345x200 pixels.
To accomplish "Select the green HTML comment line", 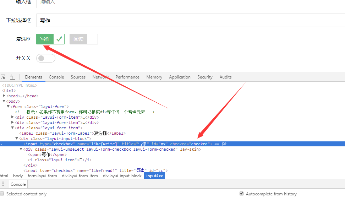I will (x=85, y=112).
